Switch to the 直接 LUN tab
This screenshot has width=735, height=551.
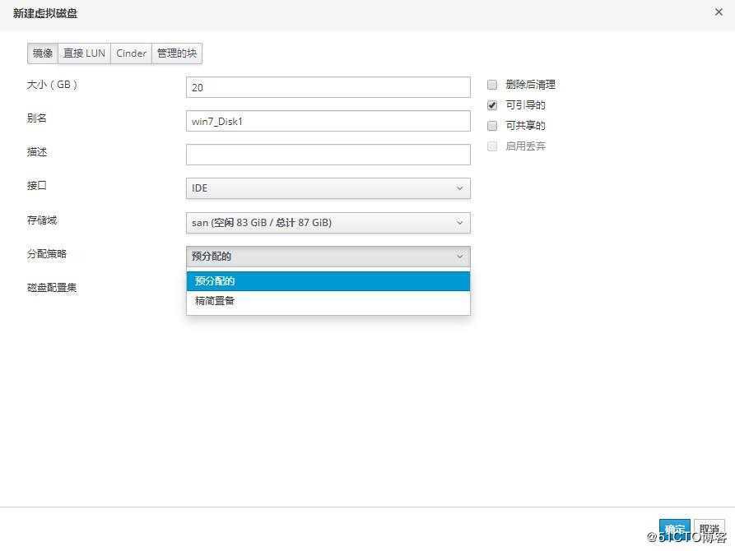(85, 53)
